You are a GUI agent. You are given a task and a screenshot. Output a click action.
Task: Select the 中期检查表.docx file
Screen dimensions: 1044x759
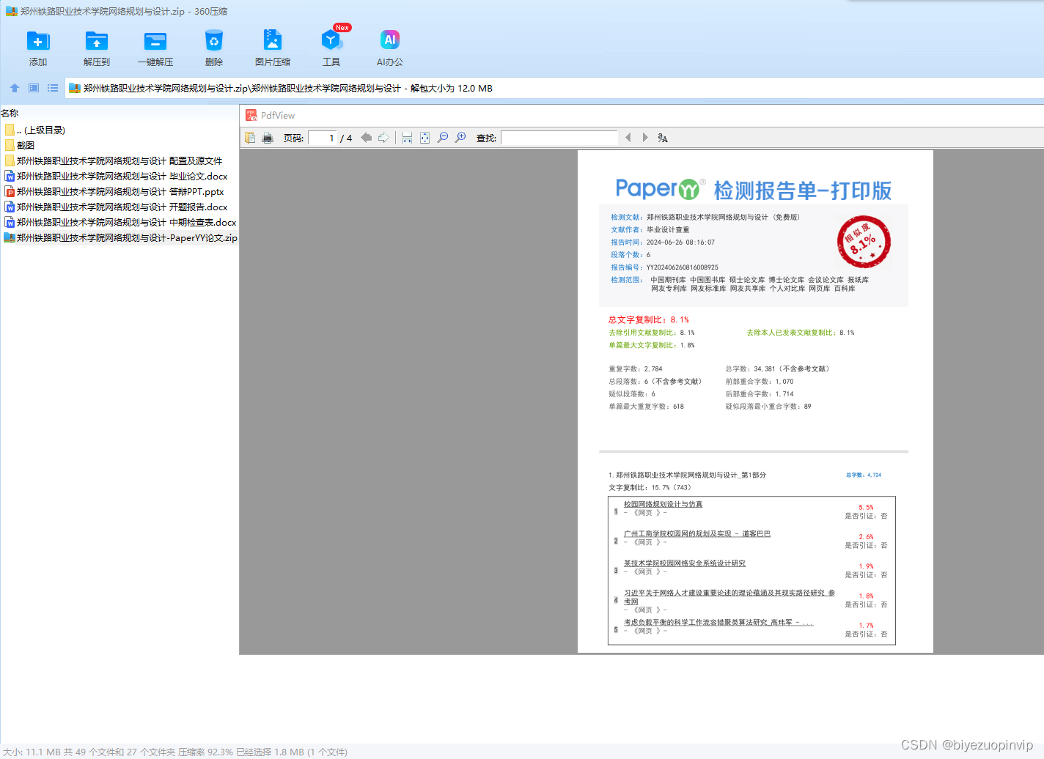pyautogui.click(x=120, y=222)
